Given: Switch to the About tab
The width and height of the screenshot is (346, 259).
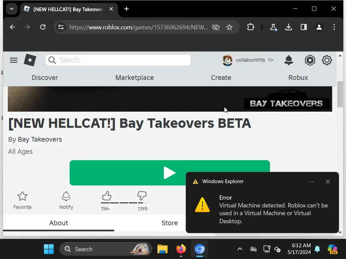Looking at the screenshot, I should click(x=58, y=223).
